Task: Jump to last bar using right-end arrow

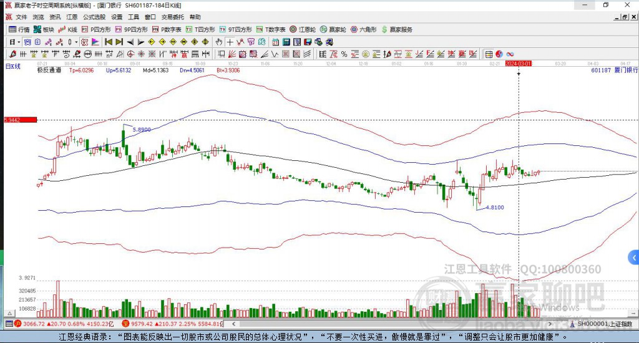Action: (119, 42)
